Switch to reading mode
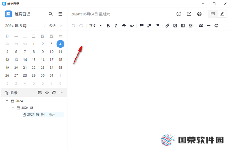The height and width of the screenshot is (150, 231). pos(213,14)
